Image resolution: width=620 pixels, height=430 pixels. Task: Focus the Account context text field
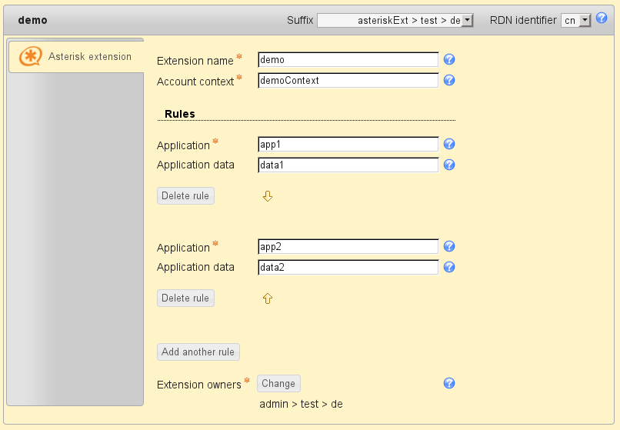click(x=348, y=80)
